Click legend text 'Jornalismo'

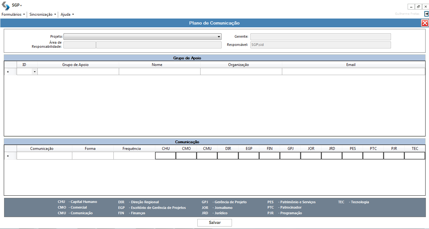click(223, 208)
